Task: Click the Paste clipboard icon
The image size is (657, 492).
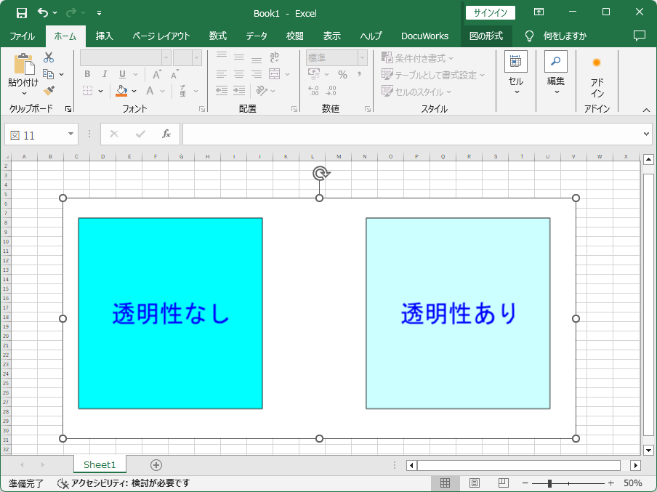Action: [24, 64]
